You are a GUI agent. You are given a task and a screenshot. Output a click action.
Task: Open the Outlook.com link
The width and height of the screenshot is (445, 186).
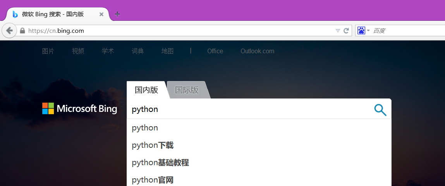pyautogui.click(x=258, y=51)
